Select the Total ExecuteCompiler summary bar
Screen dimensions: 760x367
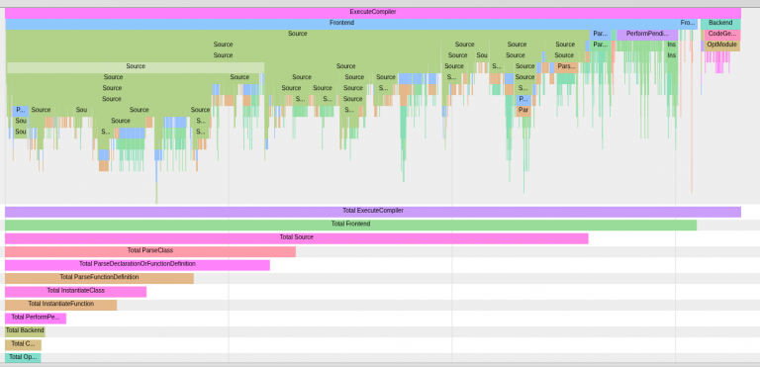pos(373,212)
